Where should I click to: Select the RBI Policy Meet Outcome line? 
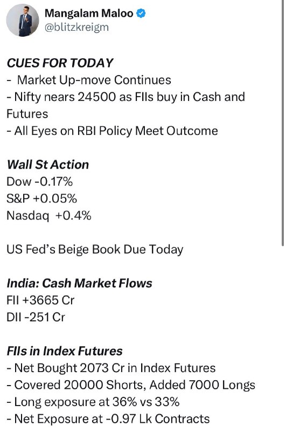coord(112,131)
